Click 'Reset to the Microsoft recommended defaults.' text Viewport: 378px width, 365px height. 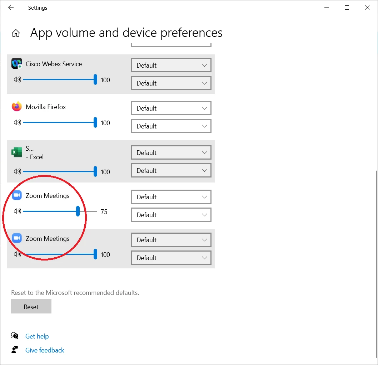[75, 293]
